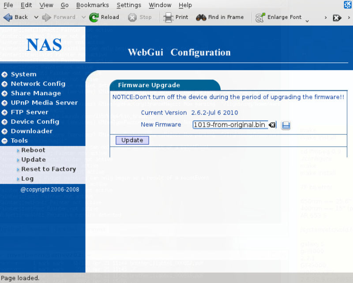This screenshot has height=283, width=353.
Task: Open the Go menu
Action: click(64, 5)
